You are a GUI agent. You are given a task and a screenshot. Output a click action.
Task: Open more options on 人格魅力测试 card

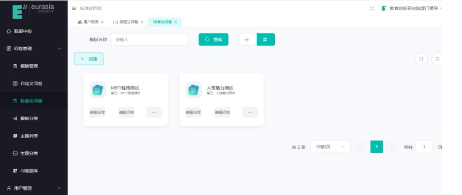tap(250, 112)
